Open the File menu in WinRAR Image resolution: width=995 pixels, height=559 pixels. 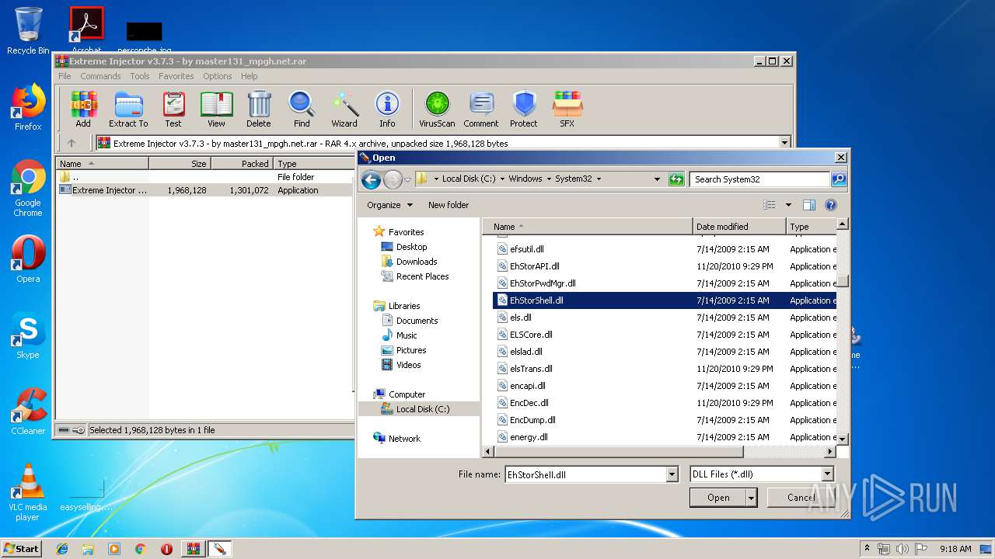point(65,76)
